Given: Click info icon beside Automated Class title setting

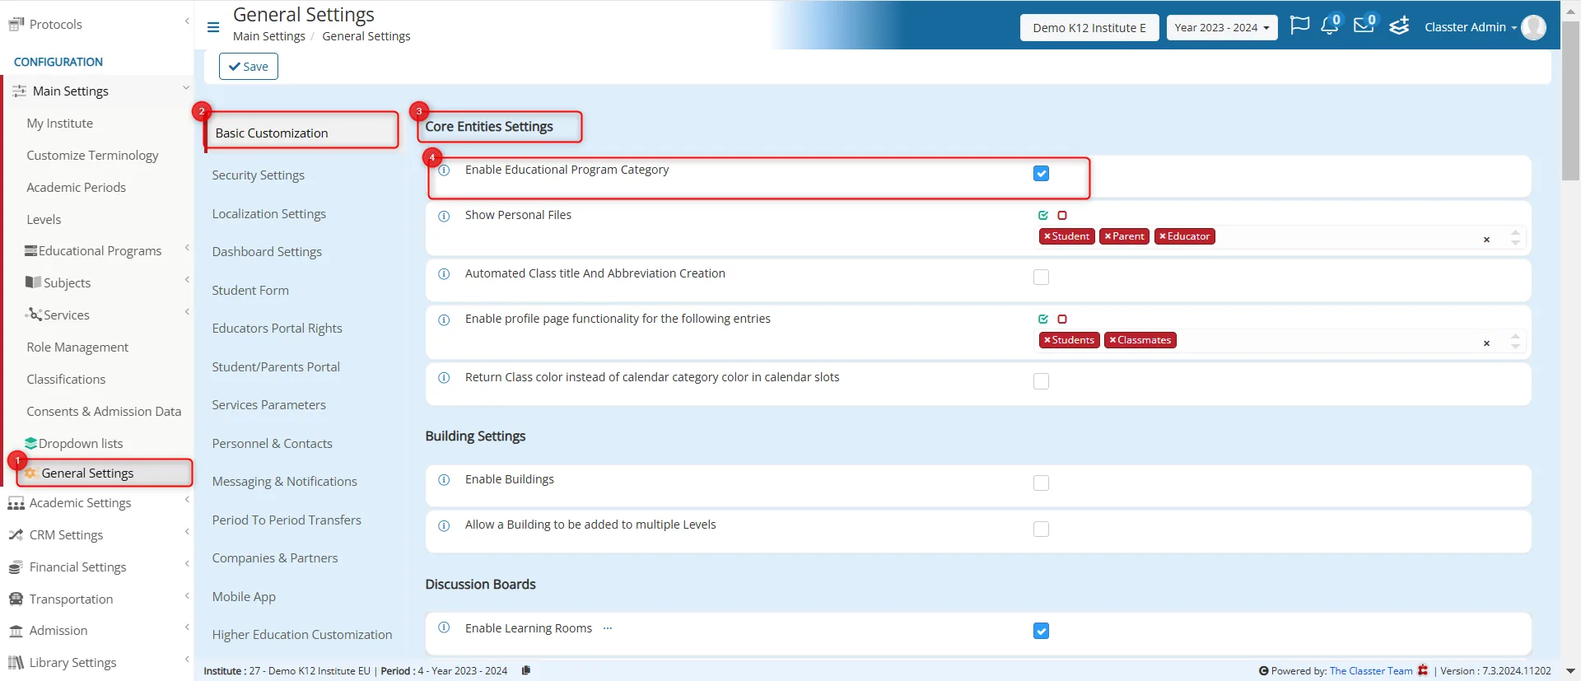Looking at the screenshot, I should tap(444, 274).
